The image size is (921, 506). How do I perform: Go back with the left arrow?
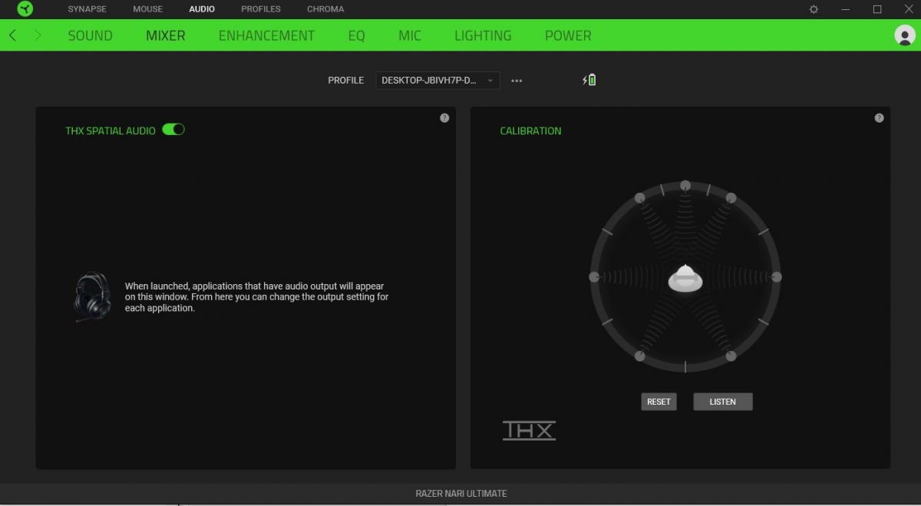click(13, 35)
